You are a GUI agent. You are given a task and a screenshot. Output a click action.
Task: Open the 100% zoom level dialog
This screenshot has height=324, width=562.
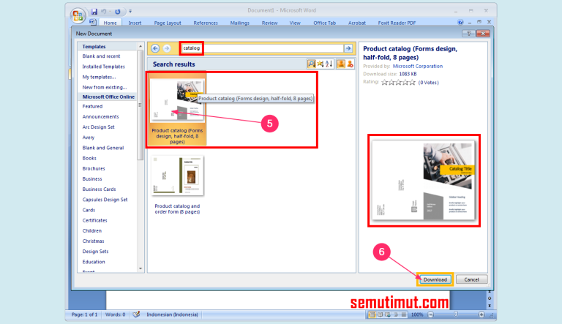pos(417,314)
